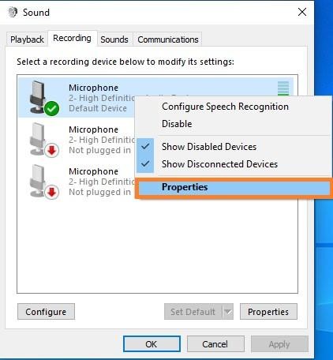Confirm with the OK button
The height and width of the screenshot is (360, 333).
pyautogui.click(x=152, y=344)
